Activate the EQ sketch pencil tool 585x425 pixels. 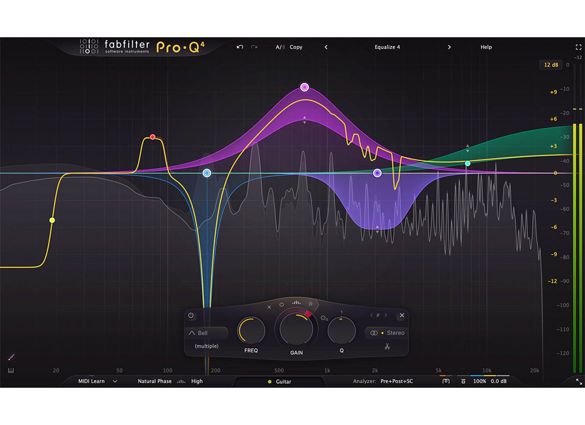(x=11, y=357)
